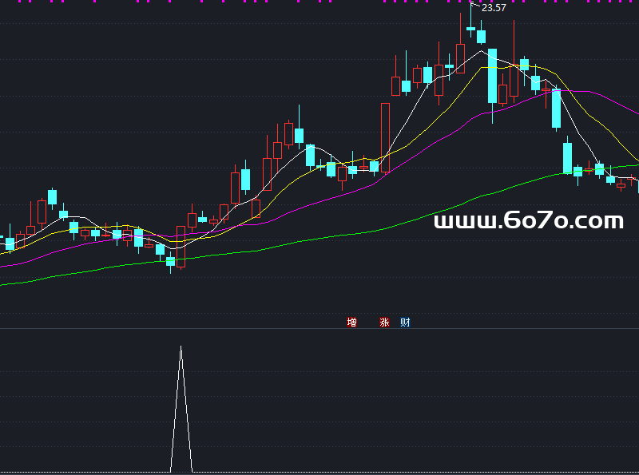Select the lowest cyan candle above the indicator spike
639x475 pixels.
pyautogui.click(x=170, y=261)
